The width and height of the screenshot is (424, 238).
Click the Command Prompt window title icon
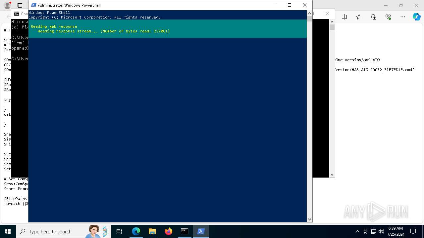[x=16, y=14]
